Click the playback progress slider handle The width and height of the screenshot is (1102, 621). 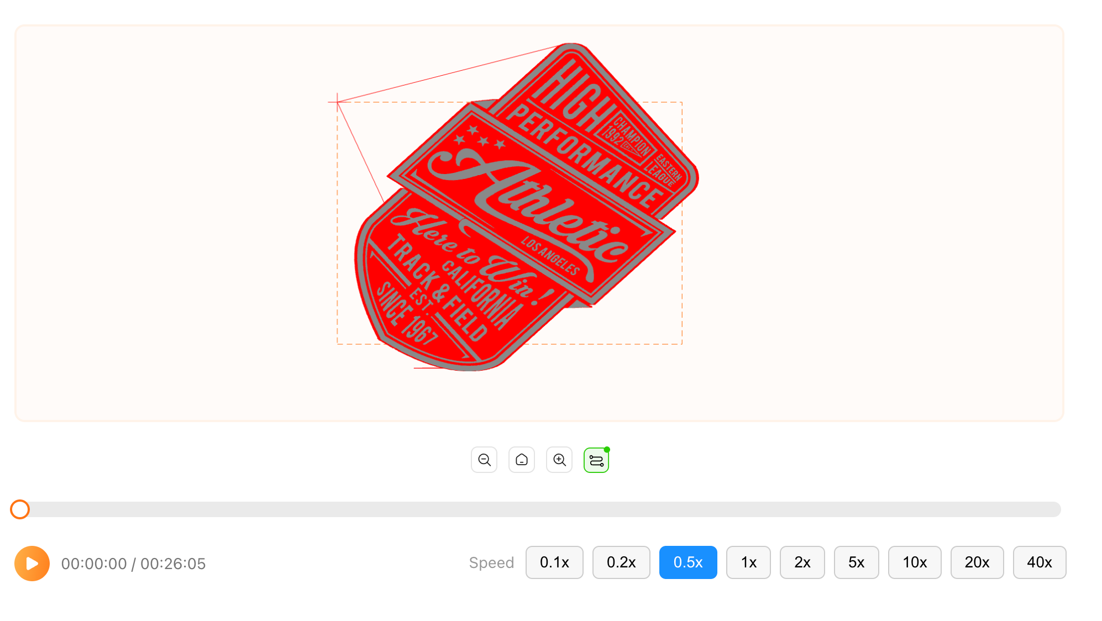tap(20, 509)
